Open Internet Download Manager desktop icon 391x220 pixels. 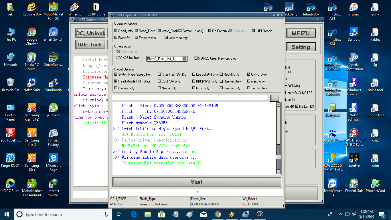click(54, 188)
